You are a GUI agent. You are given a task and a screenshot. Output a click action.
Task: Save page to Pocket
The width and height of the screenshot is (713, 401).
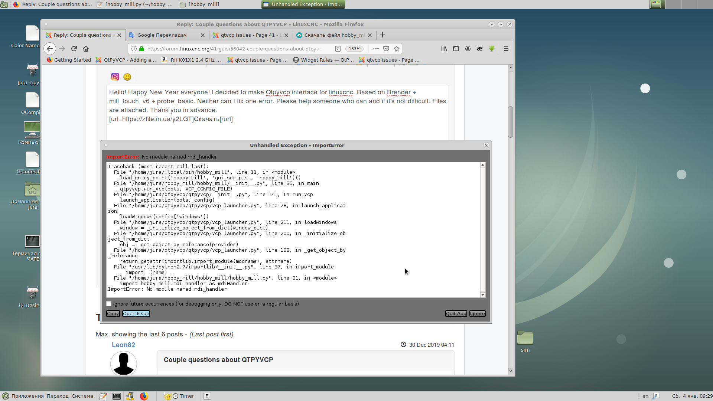tap(386, 49)
